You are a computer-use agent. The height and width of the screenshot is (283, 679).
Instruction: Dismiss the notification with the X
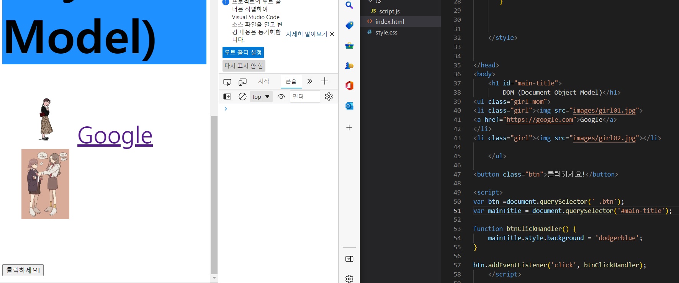pyautogui.click(x=332, y=34)
